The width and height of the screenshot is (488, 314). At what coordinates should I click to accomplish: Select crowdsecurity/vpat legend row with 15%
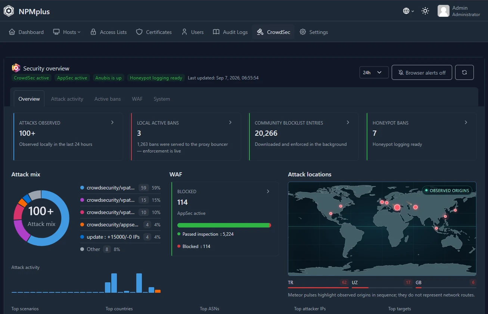point(120,200)
